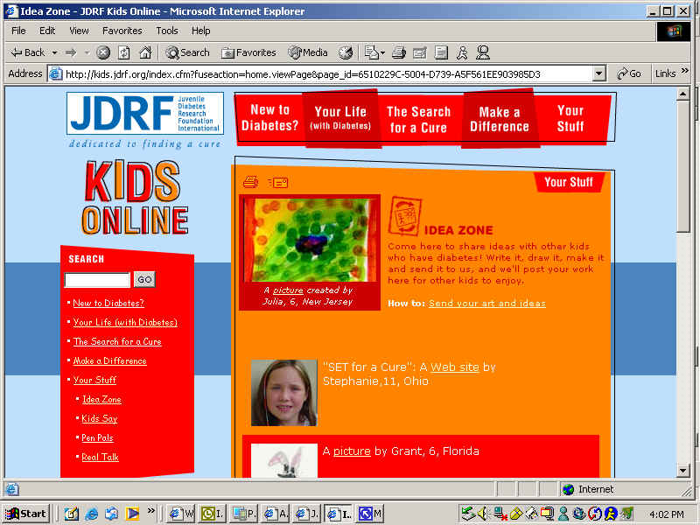Launch Windows Media Player from Quick Launch

pyautogui.click(x=132, y=514)
